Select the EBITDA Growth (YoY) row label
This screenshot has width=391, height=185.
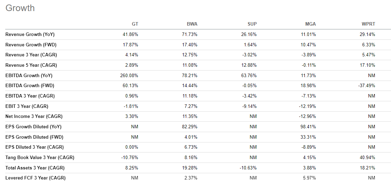click(29, 75)
